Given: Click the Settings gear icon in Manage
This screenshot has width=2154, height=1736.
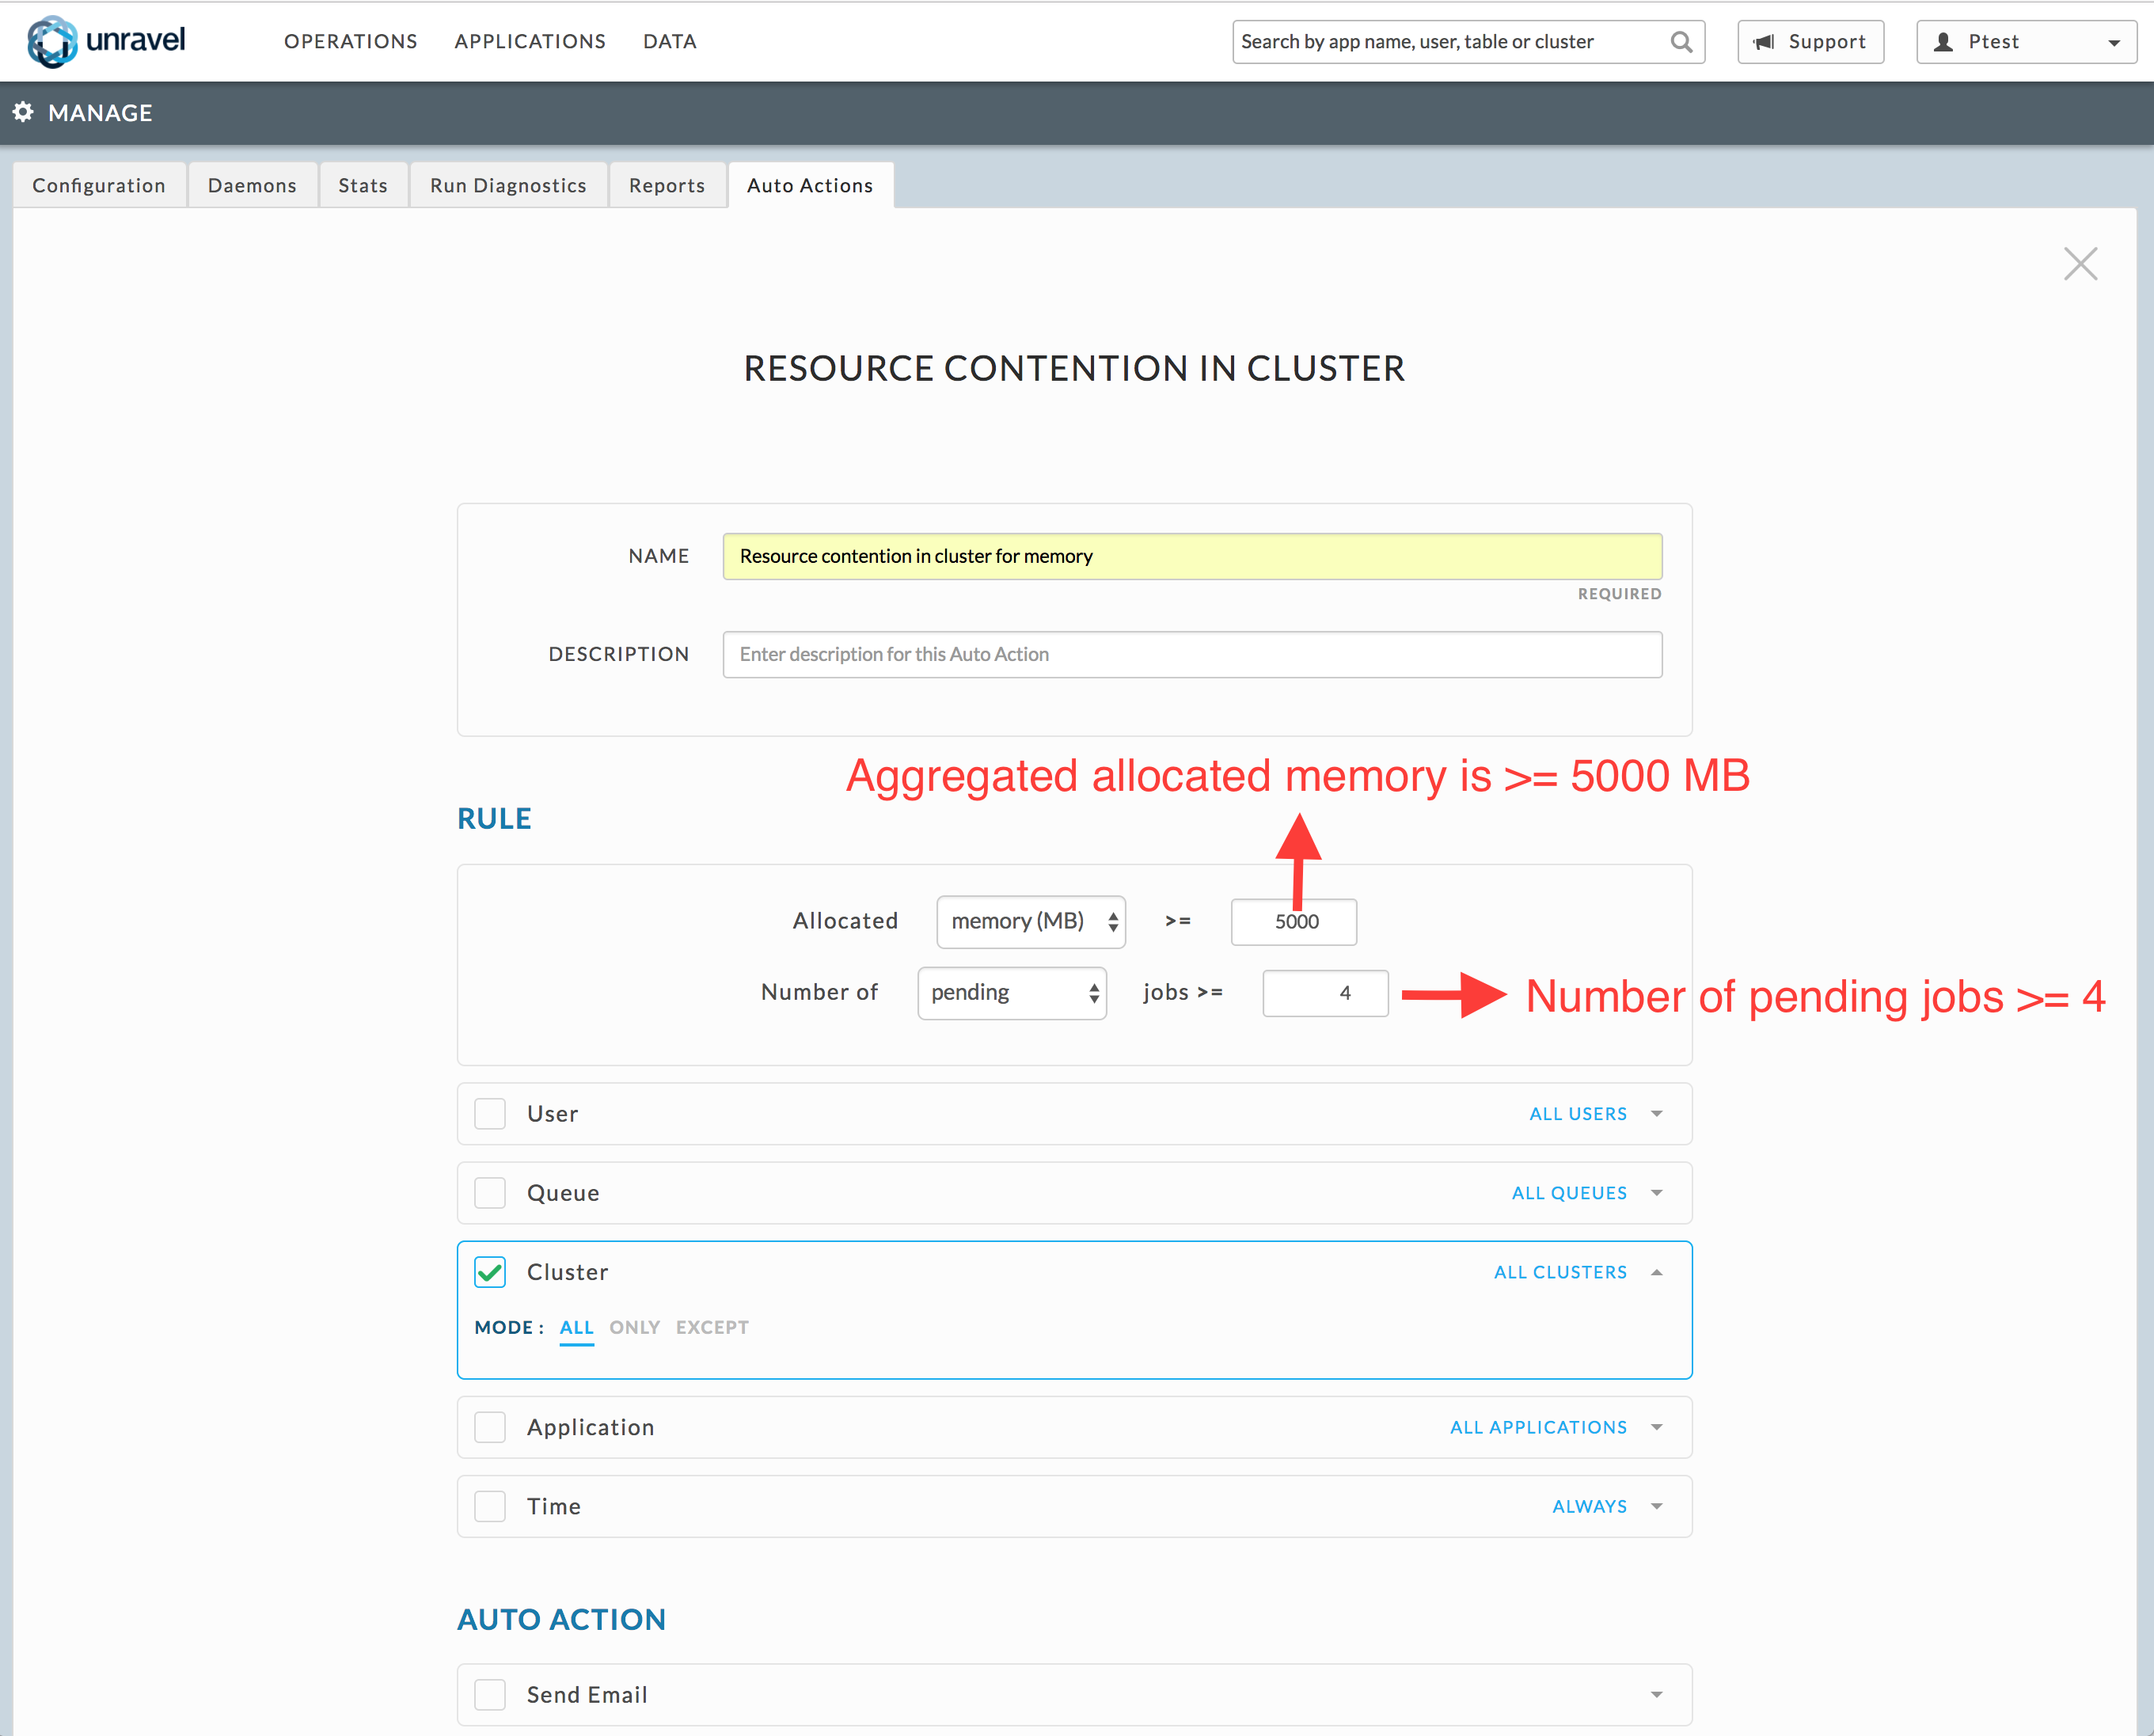Looking at the screenshot, I should (x=27, y=112).
